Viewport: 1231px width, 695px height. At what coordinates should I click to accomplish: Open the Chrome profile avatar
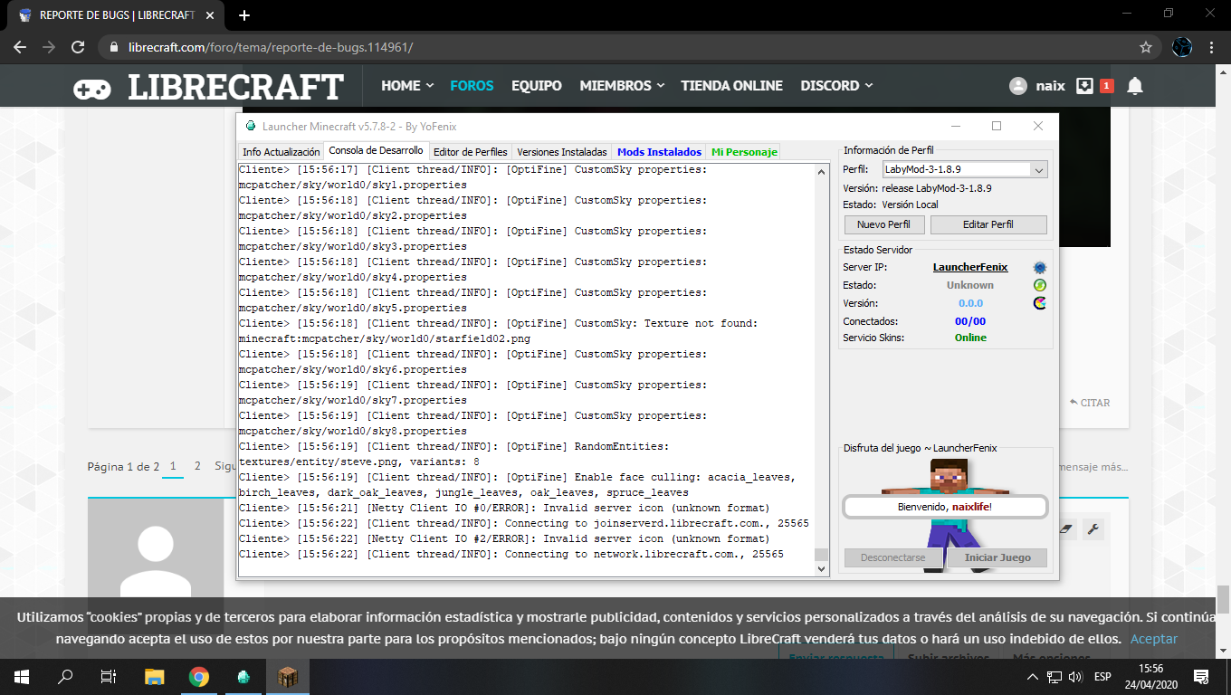(x=1181, y=47)
